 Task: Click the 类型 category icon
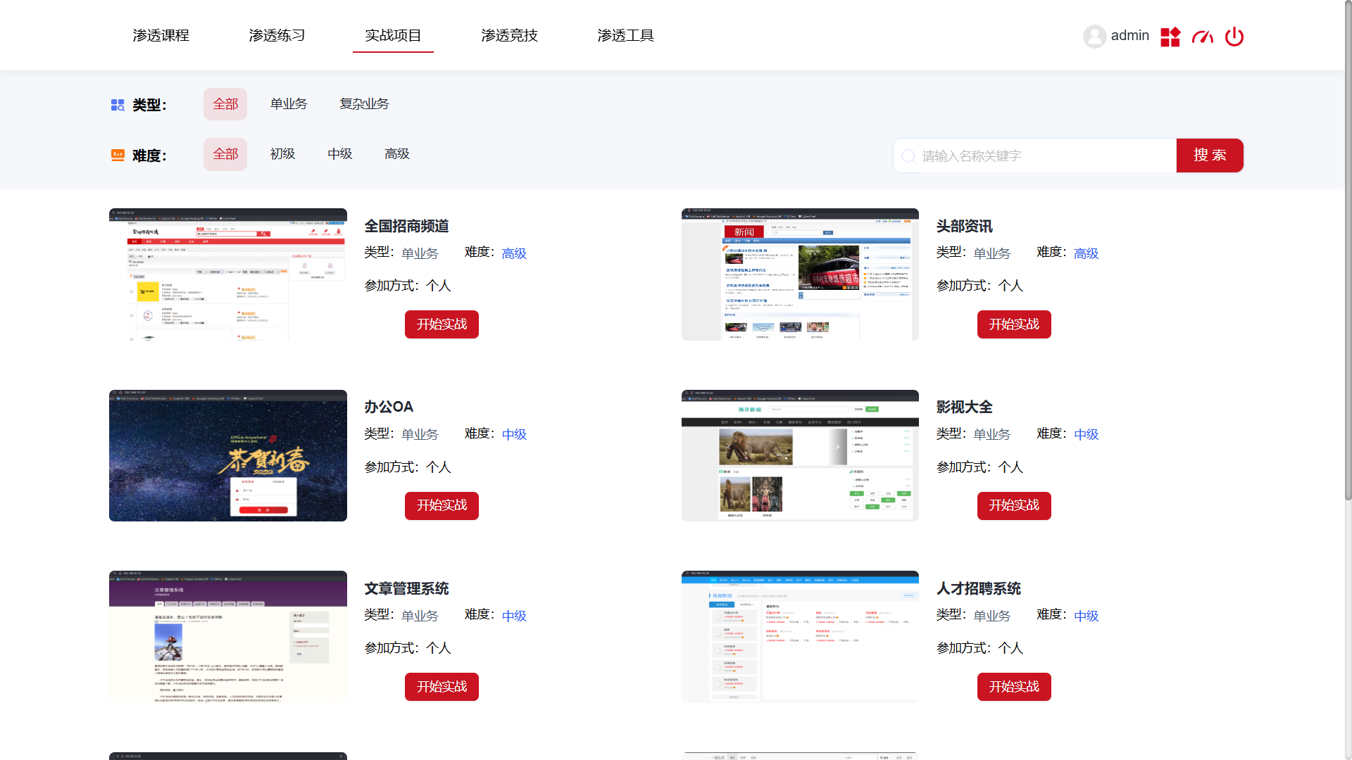point(118,105)
